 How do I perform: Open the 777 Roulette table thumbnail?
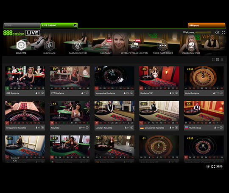(x=70, y=76)
